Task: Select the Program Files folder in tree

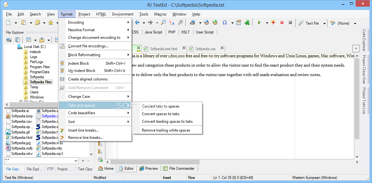Action: (40, 67)
